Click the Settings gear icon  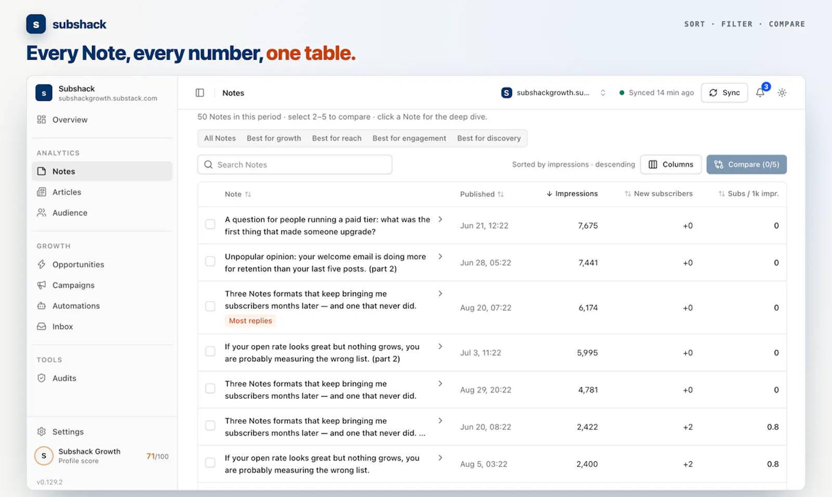click(x=42, y=432)
